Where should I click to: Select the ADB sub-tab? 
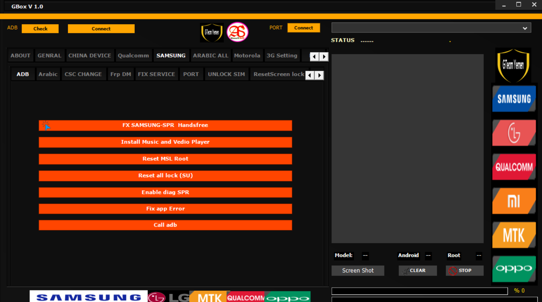(23, 74)
